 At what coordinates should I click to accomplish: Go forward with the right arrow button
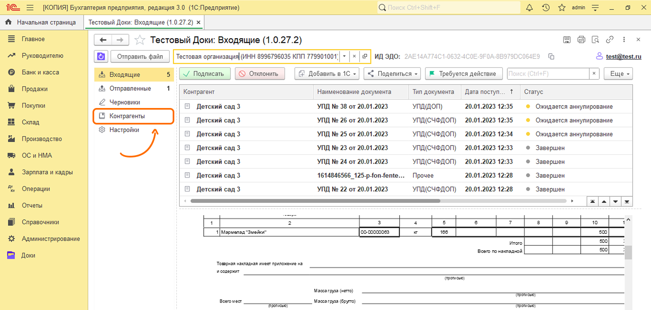click(x=120, y=40)
